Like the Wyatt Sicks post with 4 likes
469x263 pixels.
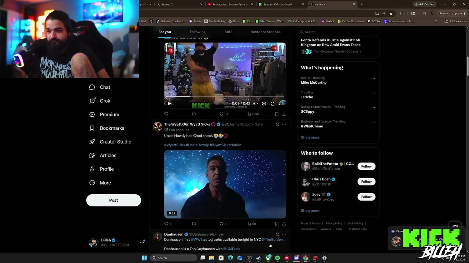(223, 224)
